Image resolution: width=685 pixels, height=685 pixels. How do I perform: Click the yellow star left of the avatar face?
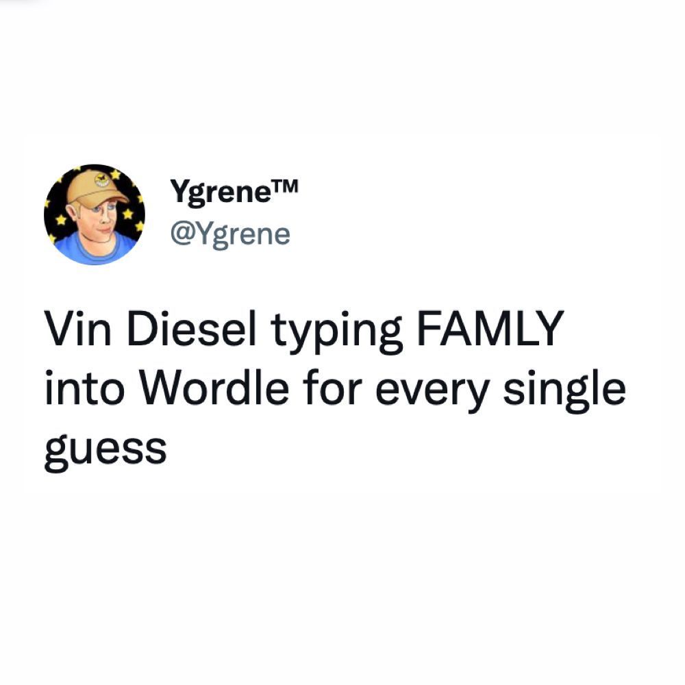60,220
